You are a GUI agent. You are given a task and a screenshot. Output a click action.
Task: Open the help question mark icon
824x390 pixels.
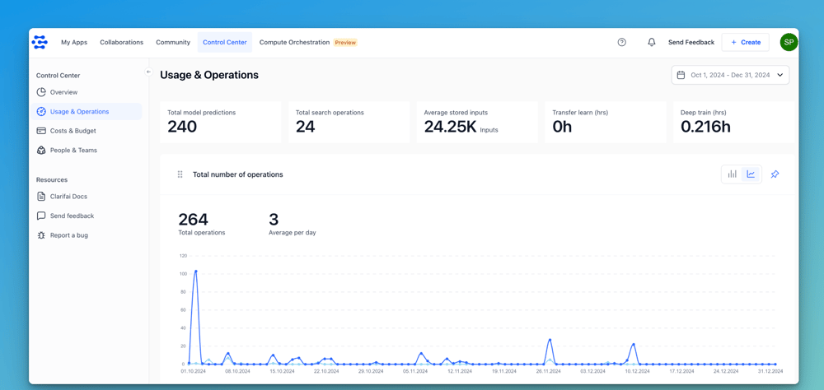click(x=622, y=42)
